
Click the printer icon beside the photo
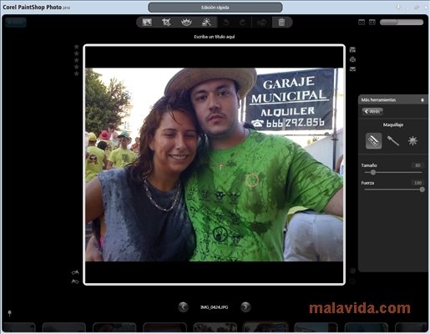coord(352,59)
